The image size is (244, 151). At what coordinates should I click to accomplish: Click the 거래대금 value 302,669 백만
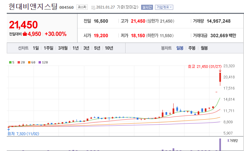point(223,35)
